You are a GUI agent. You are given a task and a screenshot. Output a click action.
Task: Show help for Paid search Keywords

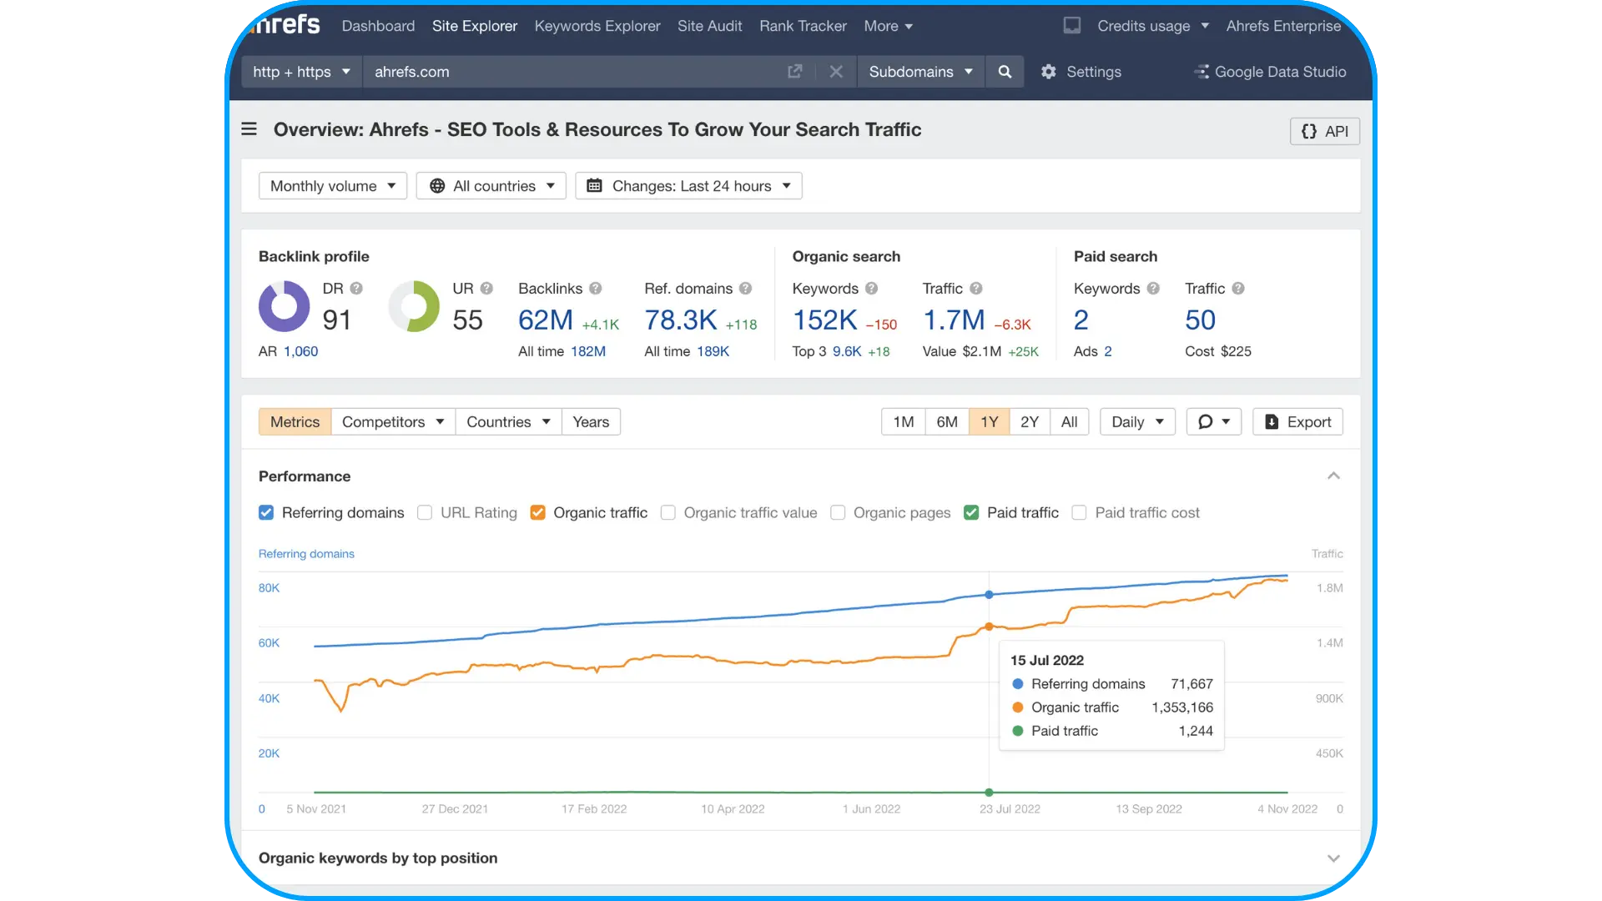[1153, 289]
